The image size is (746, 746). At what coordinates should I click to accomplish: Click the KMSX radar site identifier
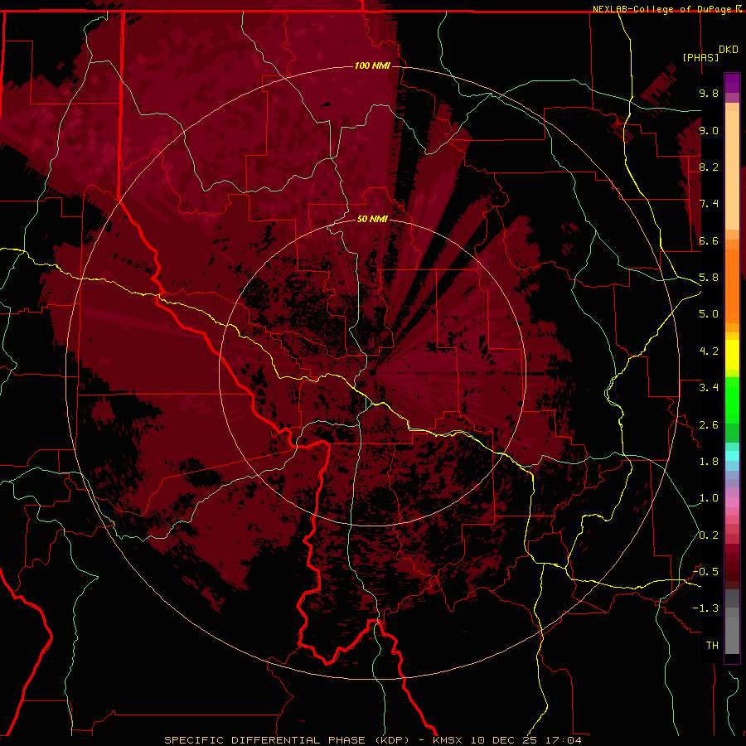coord(449,740)
